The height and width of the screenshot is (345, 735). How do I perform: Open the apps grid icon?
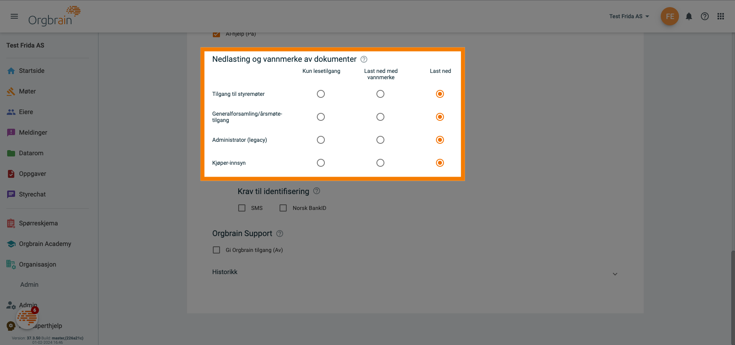coord(721,16)
